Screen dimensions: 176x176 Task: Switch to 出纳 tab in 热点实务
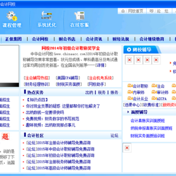point(89,92)
